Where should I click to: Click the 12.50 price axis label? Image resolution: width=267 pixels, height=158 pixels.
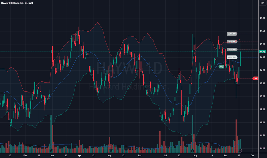(x=262, y=109)
